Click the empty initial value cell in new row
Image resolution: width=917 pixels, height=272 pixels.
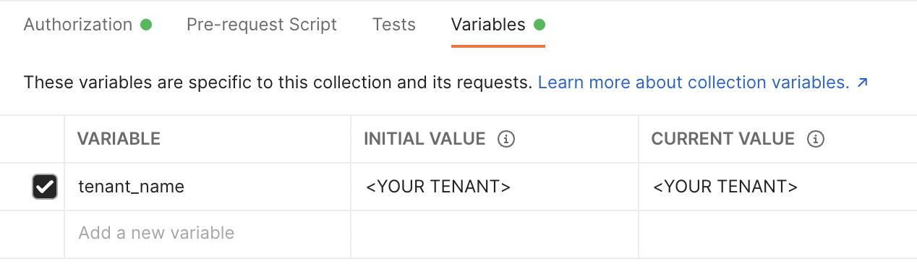495,234
